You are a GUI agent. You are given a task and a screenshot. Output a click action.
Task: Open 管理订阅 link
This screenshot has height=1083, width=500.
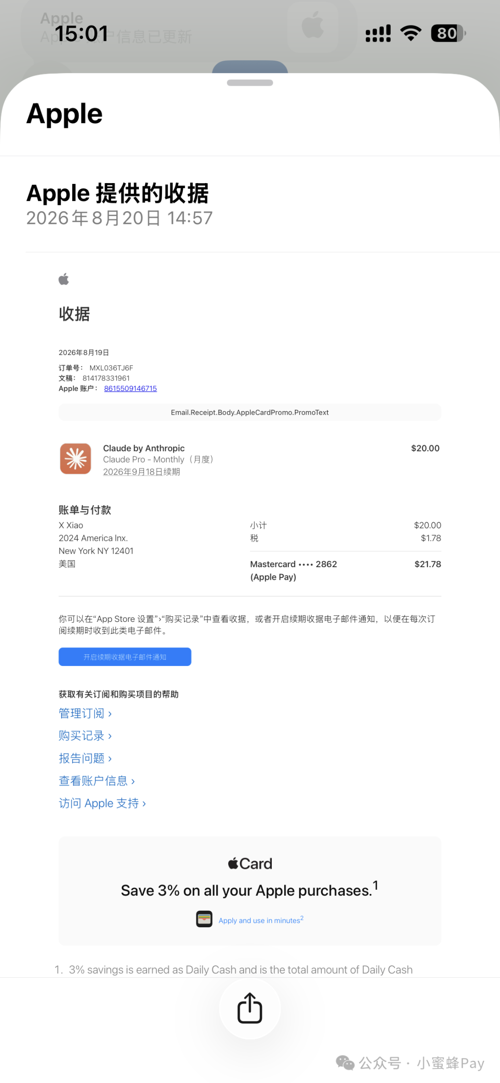pyautogui.click(x=85, y=713)
